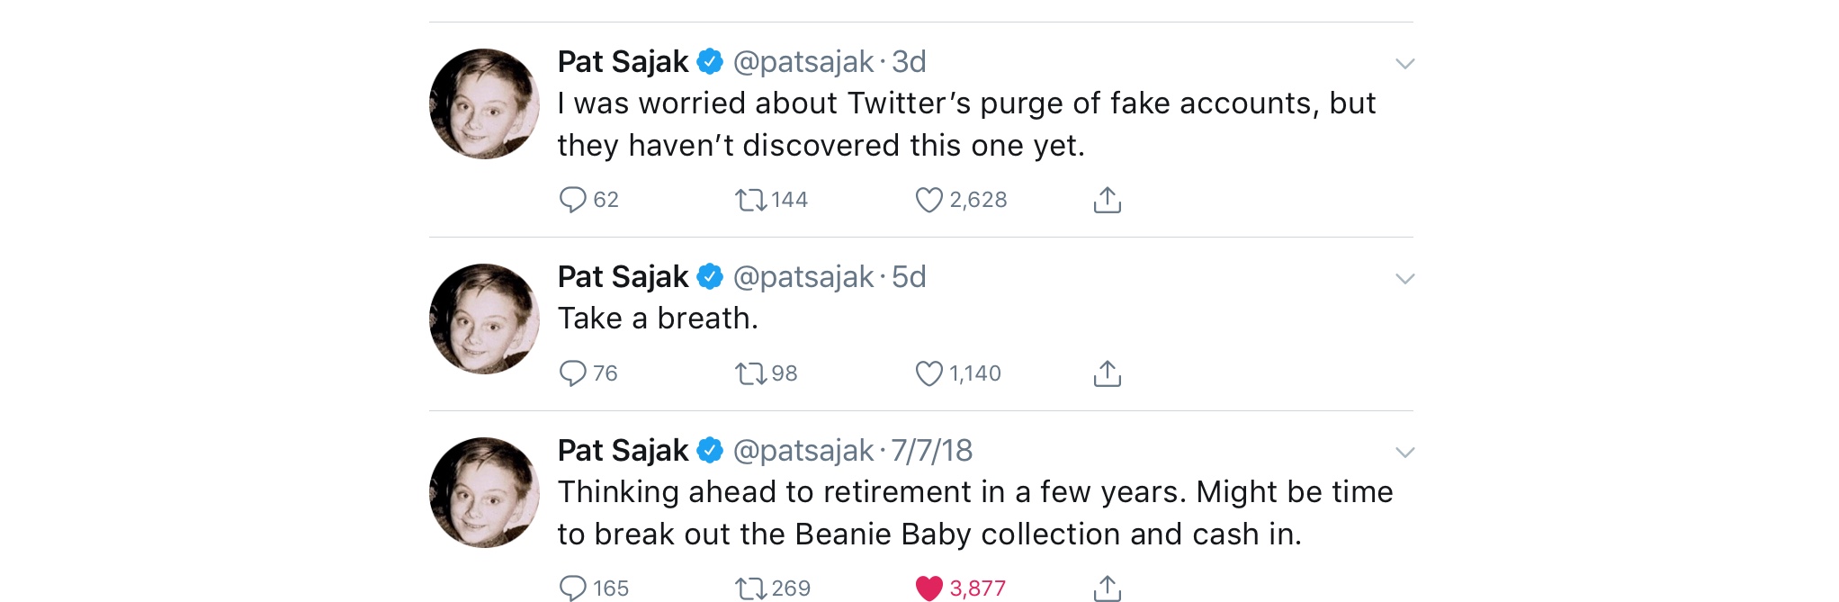Like the tweet with 2,628 likes

pos(928,199)
